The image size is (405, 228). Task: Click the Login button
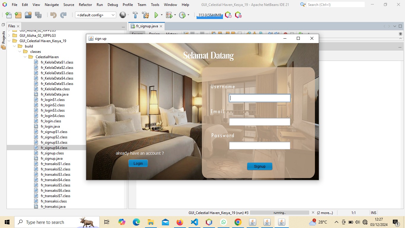(x=138, y=163)
